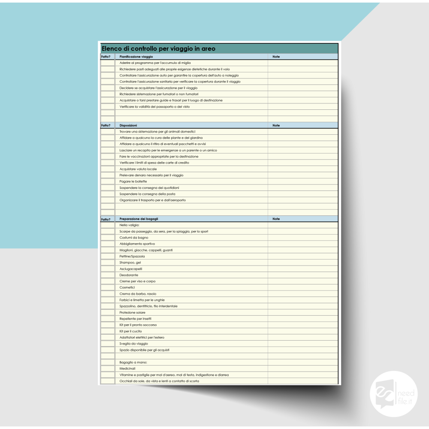Click the Note cell for 'Decidere se acquistare l'assicurazione'
The width and height of the screenshot is (429, 429).
click(303, 88)
